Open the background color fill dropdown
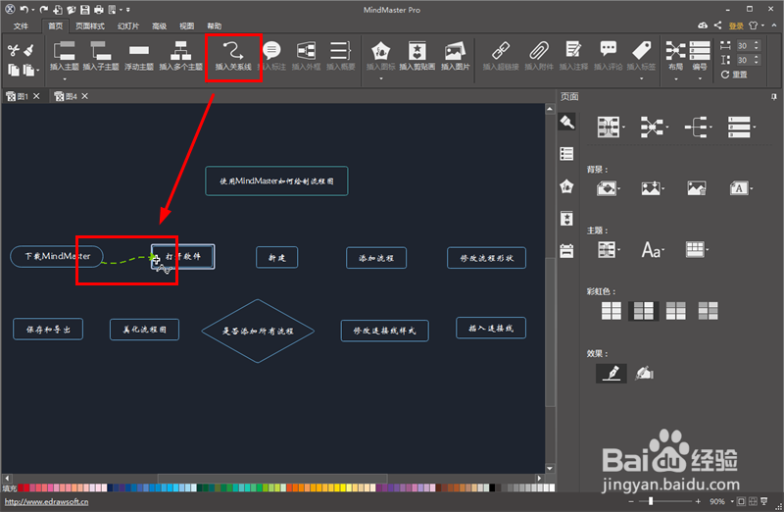This screenshot has width=784, height=512. pyautogui.click(x=609, y=188)
